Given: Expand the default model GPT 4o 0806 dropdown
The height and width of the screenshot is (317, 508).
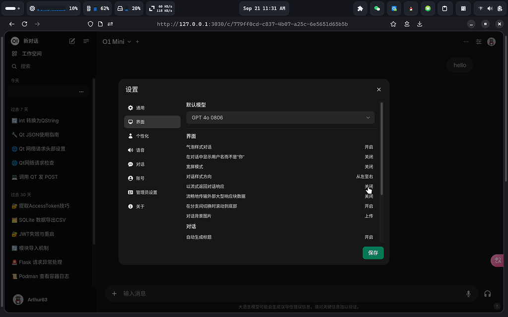Looking at the screenshot, I should pyautogui.click(x=280, y=118).
